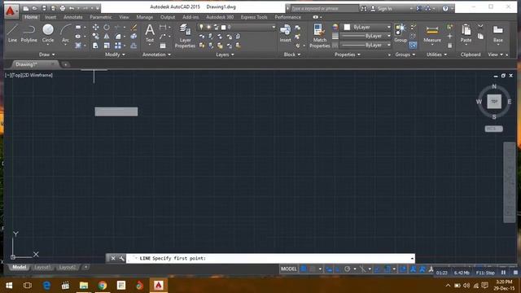Click the Erase tool in Modify panel
Viewport: 521px width, 293px height.
[x=134, y=27]
